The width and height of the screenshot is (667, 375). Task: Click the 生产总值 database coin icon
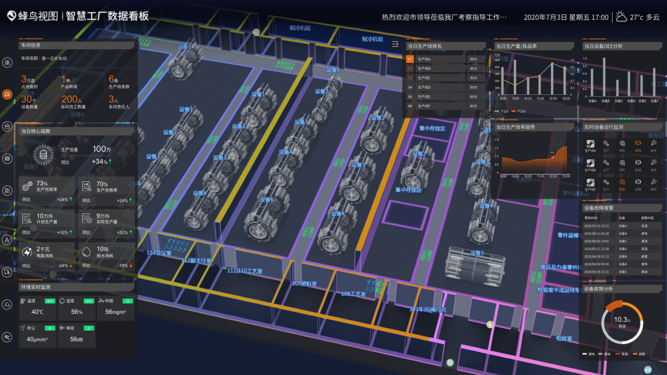pos(43,154)
